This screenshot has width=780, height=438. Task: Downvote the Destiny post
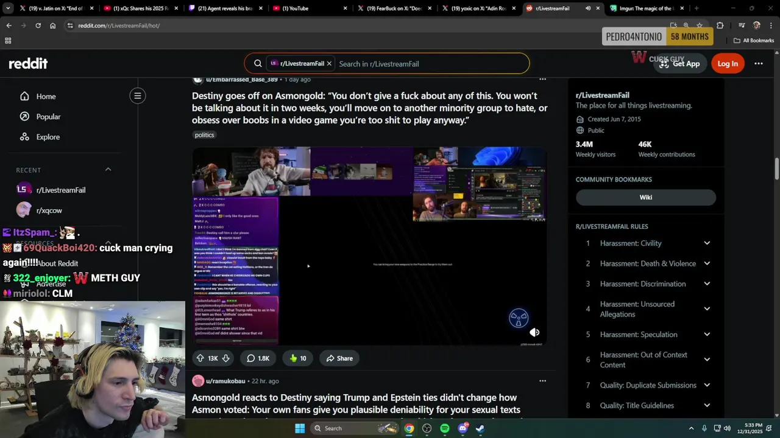tap(225, 358)
